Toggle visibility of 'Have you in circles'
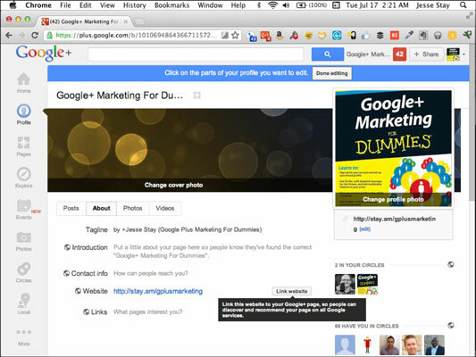 click(451, 326)
